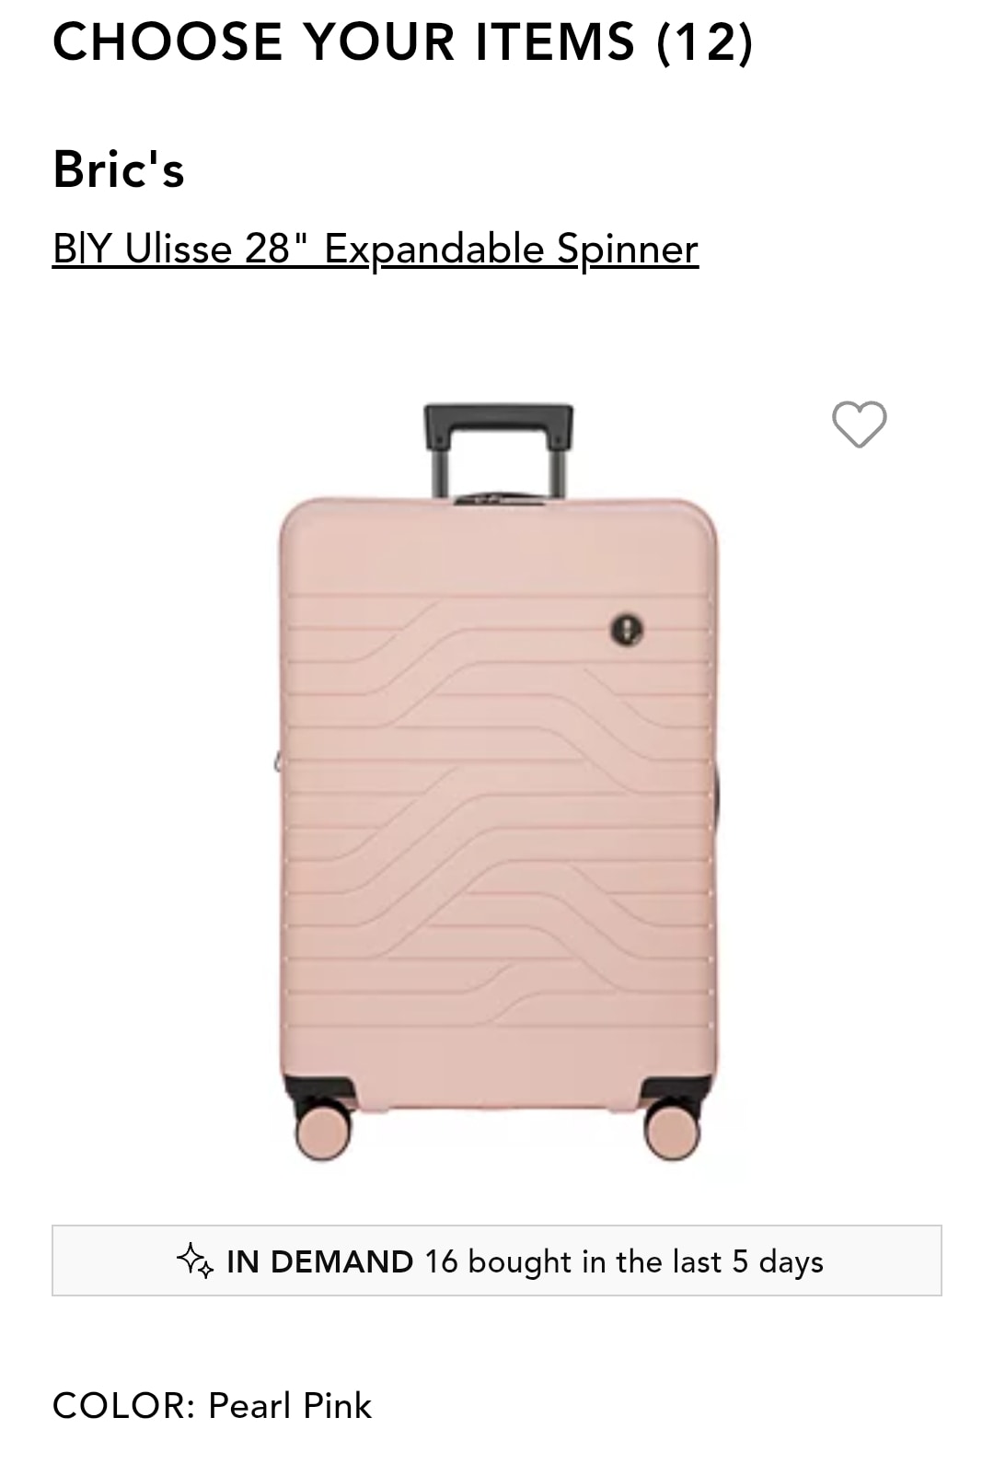Click the sparkle icon beside IN DEMAND
This screenshot has height=1464, width=994.
[x=195, y=1261]
